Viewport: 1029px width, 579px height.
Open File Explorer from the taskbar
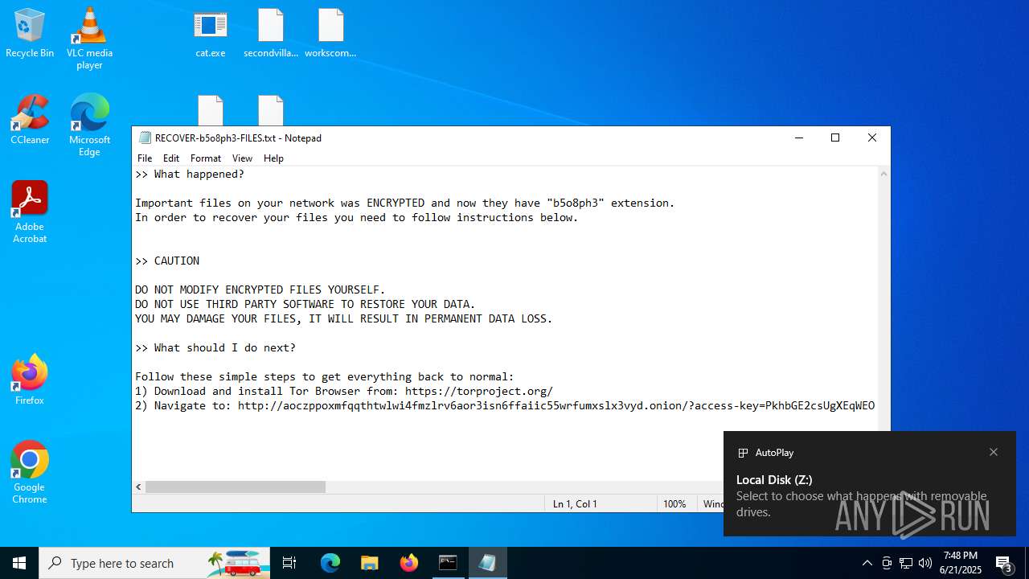point(369,563)
